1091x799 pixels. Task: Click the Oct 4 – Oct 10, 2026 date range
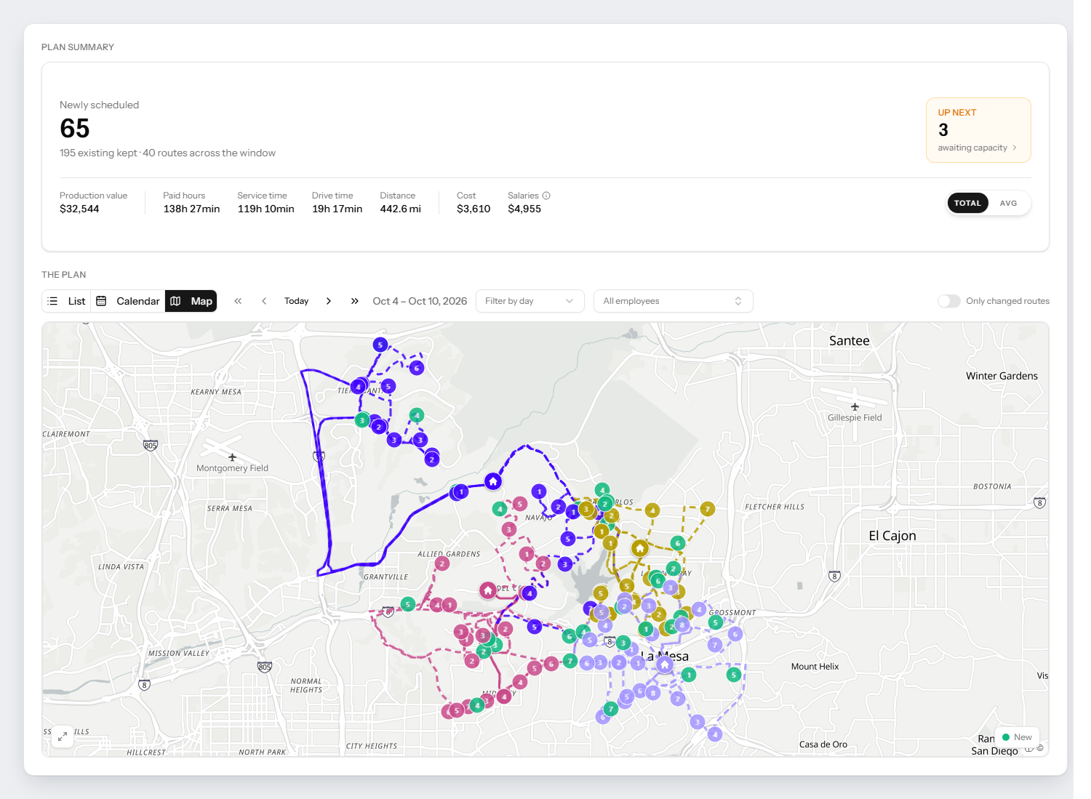click(420, 301)
